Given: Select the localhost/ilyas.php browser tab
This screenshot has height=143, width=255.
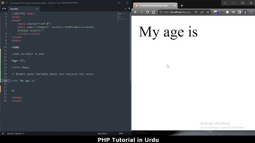Looking at the screenshot, I should pyautogui.click(x=155, y=6).
